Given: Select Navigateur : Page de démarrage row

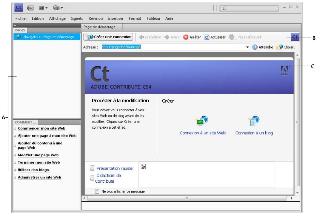Looking at the screenshot, I should (47, 37).
